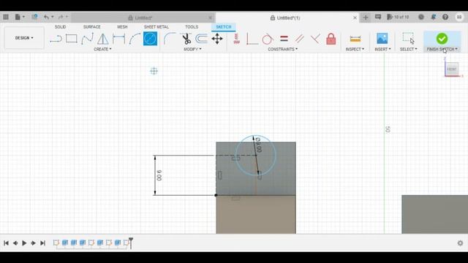
Task: Switch to the MESH tab
Action: point(122,27)
